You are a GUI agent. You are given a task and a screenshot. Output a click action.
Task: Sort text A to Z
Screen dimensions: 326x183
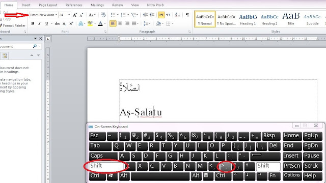pos(177,15)
